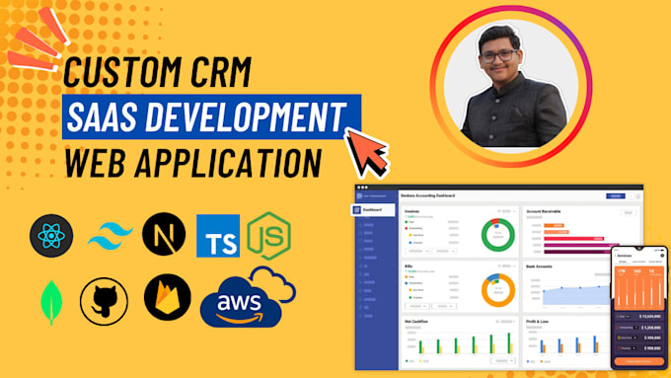
Task: Expand the dropdown arrow in Bills card header
Action: click(514, 266)
